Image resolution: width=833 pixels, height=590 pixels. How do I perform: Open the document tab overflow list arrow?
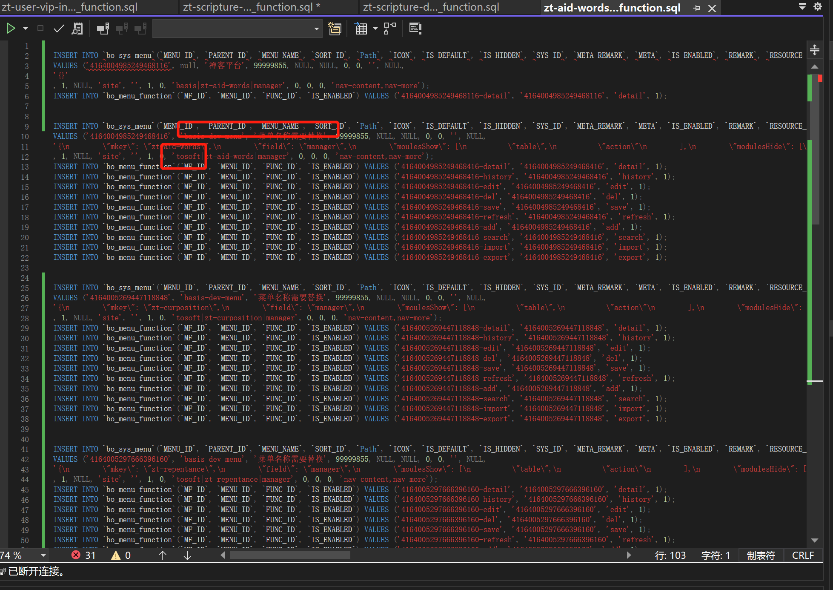802,6
